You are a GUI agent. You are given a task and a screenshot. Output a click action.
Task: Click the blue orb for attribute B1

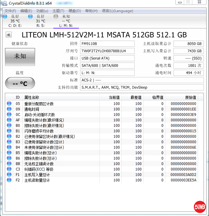point(9,131)
